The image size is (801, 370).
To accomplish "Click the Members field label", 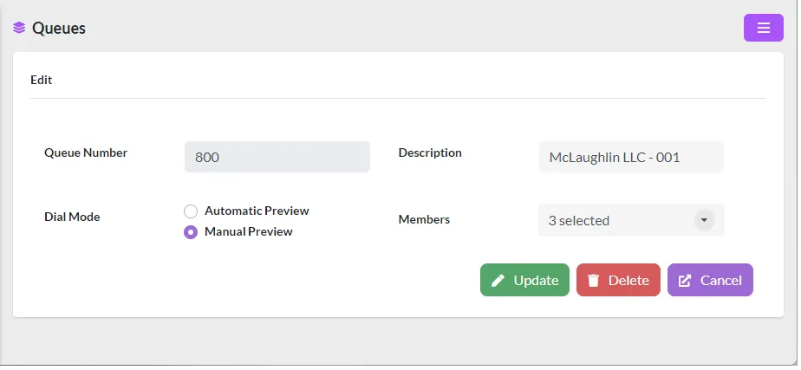I will pos(424,219).
